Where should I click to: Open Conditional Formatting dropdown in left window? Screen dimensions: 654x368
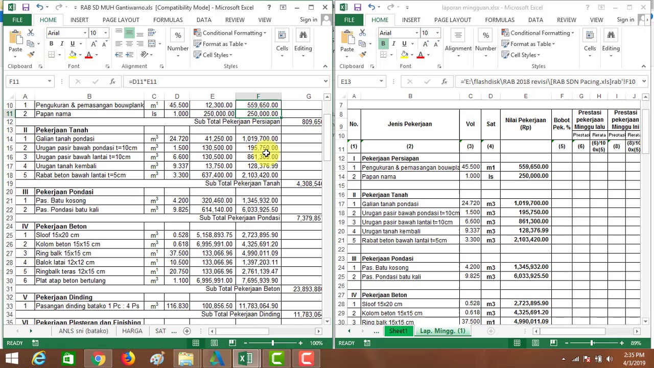pyautogui.click(x=230, y=33)
